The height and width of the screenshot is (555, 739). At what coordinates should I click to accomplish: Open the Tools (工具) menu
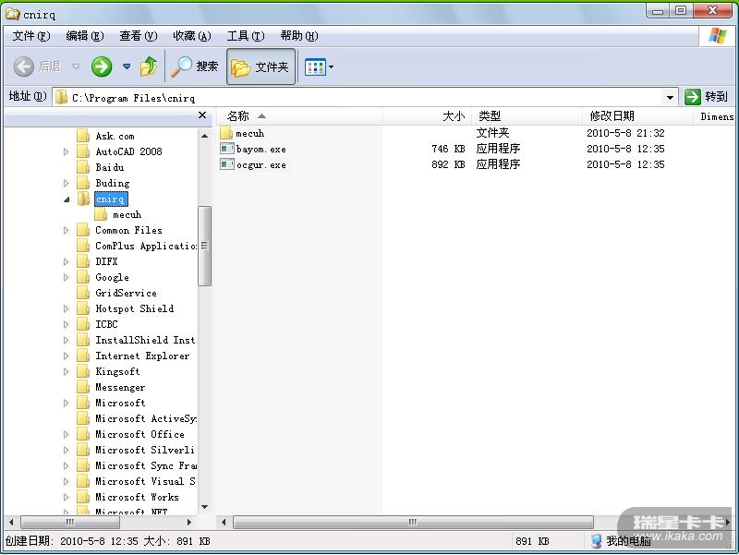(246, 36)
